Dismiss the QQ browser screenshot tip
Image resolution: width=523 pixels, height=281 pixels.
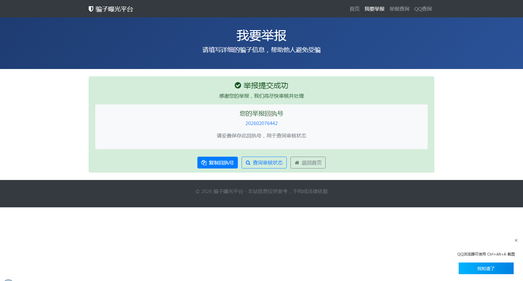(516, 240)
